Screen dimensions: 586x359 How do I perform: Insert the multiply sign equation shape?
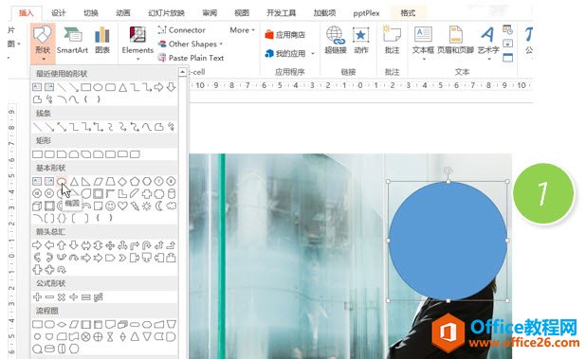(x=62, y=297)
